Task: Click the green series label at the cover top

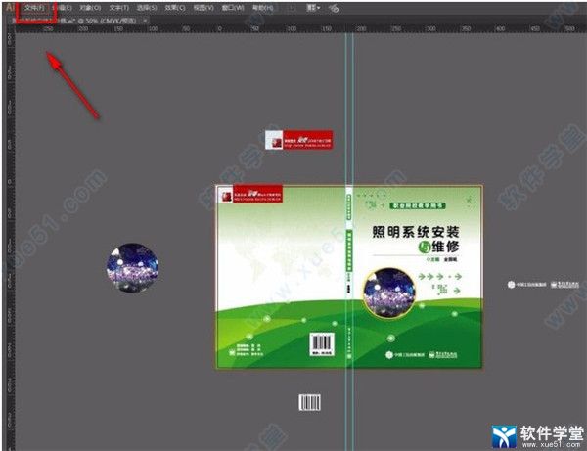Action: point(418,205)
